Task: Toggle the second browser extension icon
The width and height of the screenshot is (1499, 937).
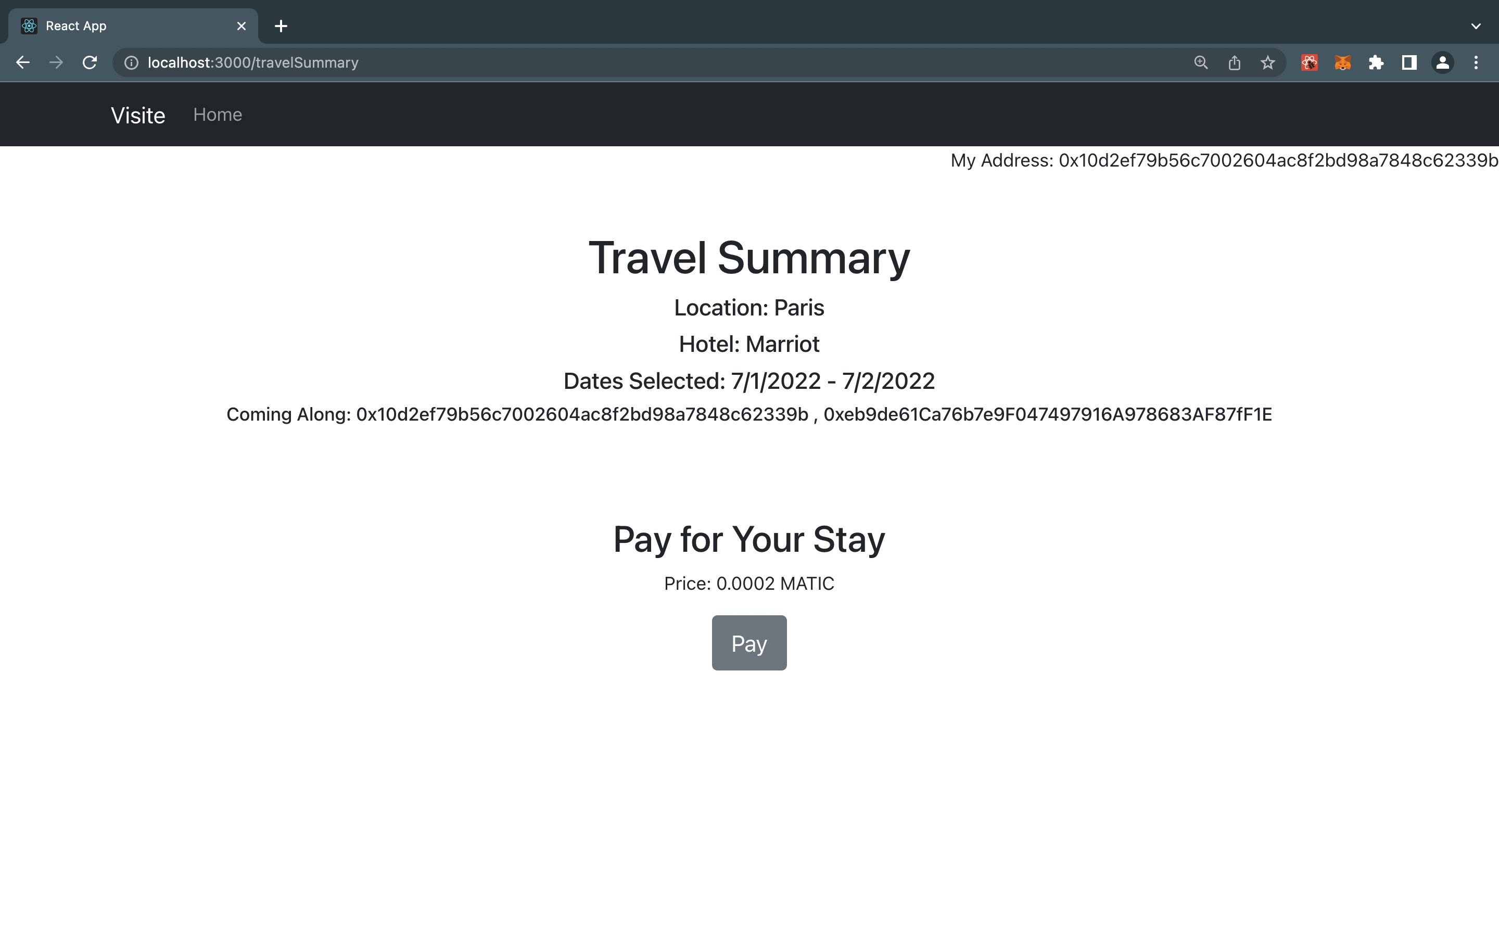Action: click(x=1340, y=61)
